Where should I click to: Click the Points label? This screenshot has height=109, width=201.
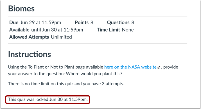click(x=82, y=23)
